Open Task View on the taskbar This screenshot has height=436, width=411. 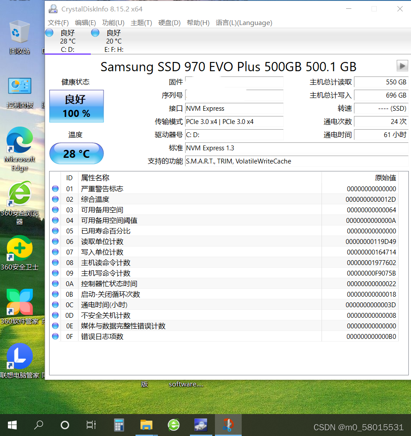[x=91, y=425]
